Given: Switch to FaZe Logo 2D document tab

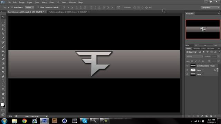Looking at the screenshot, I should point(68,12).
